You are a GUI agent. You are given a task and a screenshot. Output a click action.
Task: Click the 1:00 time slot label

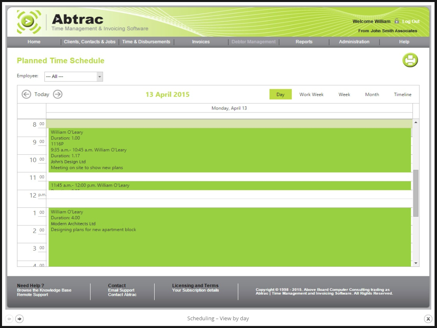[x=38, y=213]
